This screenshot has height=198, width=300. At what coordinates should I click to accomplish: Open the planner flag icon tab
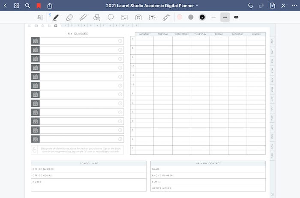[49, 26]
